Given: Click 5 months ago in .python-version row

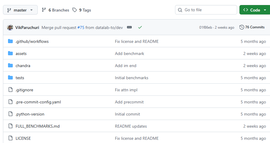Looking at the screenshot, I should (253, 114).
